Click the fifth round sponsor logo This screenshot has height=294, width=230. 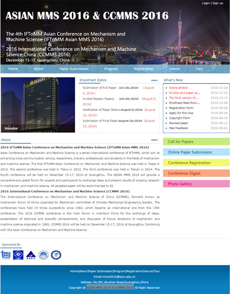(x=56, y=255)
